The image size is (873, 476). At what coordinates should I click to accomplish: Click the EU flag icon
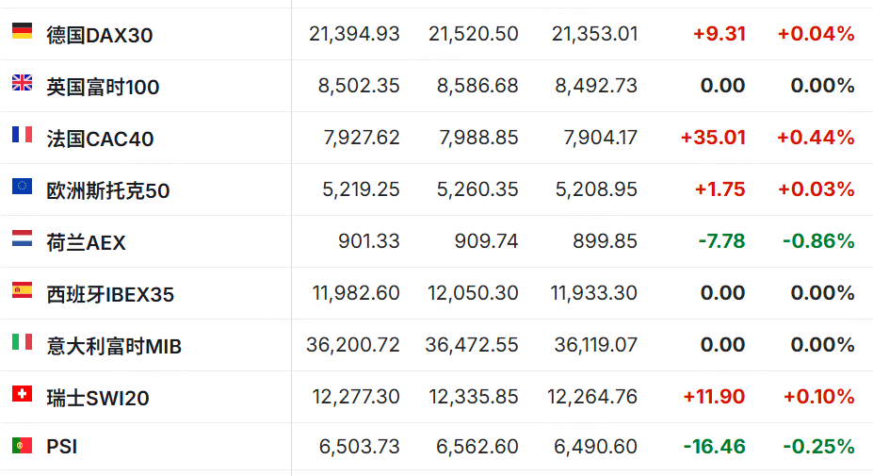coord(23,187)
